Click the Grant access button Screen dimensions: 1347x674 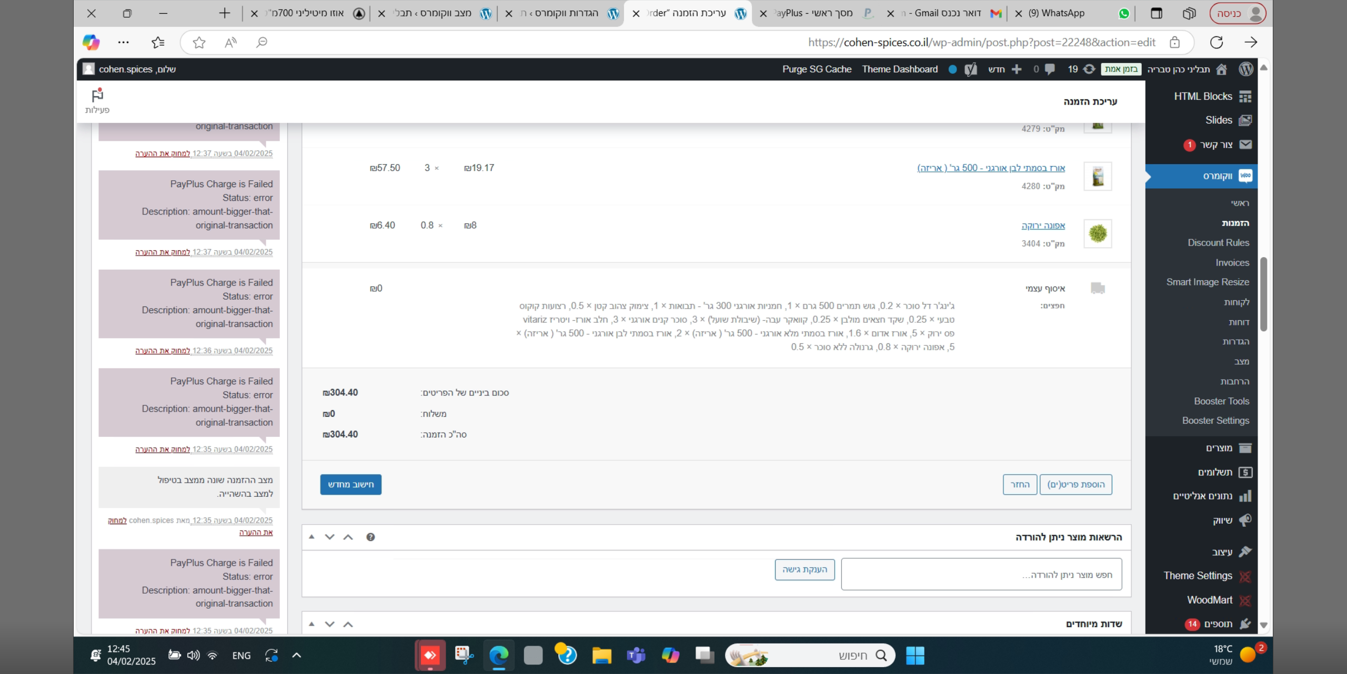[x=805, y=569]
